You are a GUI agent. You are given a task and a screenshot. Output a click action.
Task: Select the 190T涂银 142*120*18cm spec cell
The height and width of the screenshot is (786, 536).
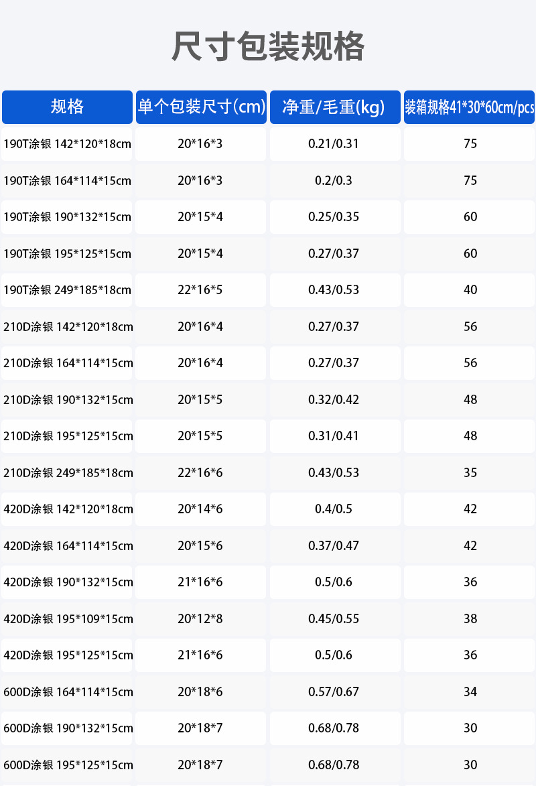pyautogui.click(x=67, y=144)
